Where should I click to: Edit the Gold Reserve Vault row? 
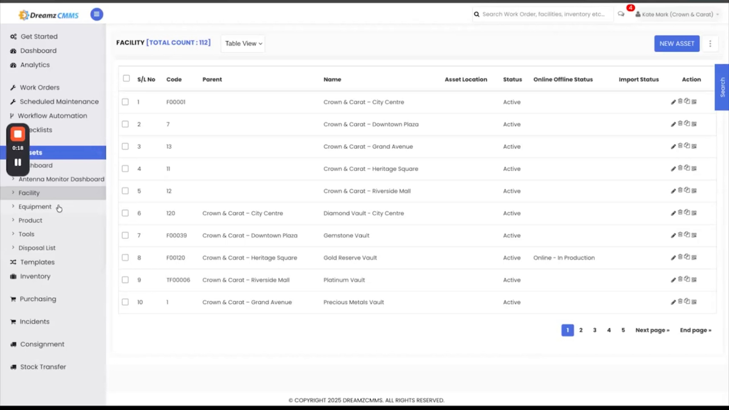[673, 258]
